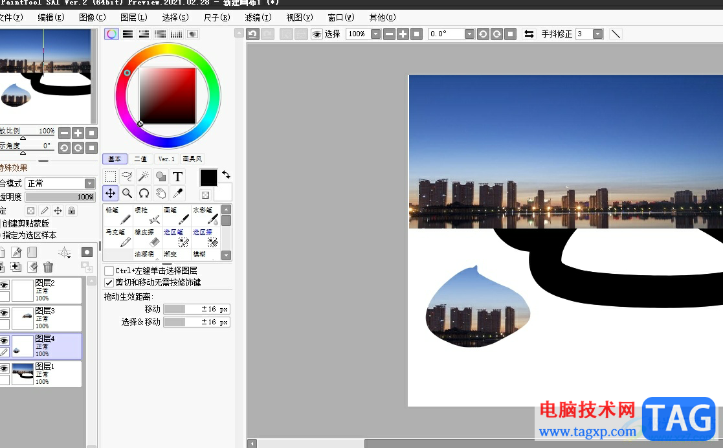Click the brush list scroll-up arrow
Image resolution: width=723 pixels, height=448 pixels.
tap(226, 210)
